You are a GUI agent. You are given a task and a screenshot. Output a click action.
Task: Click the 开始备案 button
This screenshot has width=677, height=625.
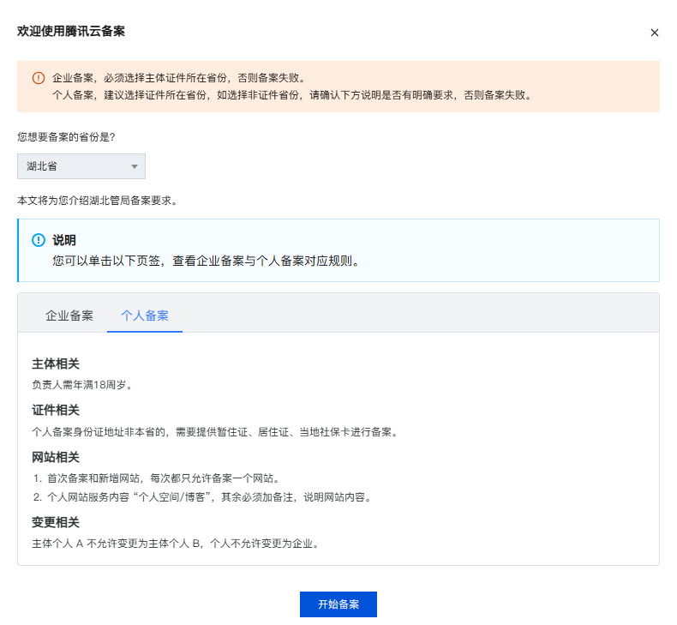pyautogui.click(x=338, y=604)
